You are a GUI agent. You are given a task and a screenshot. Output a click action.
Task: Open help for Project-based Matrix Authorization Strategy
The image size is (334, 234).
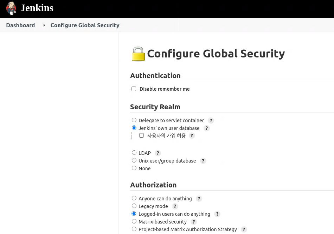(244, 229)
